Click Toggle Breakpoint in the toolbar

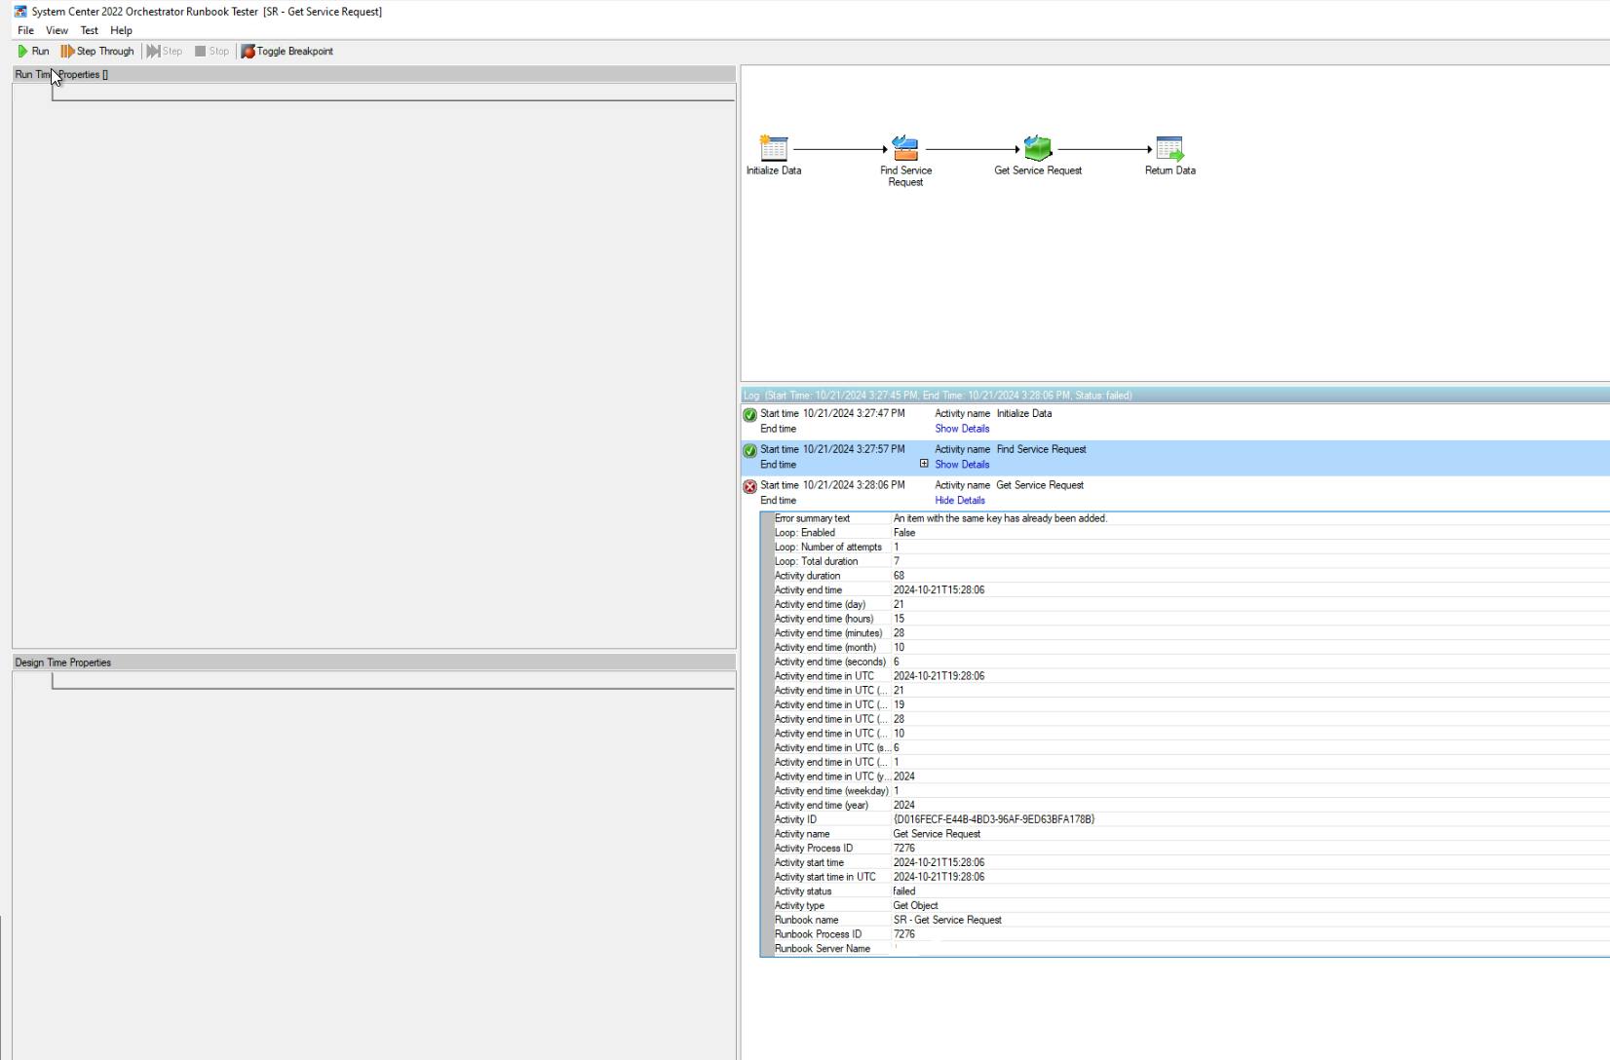pos(287,52)
